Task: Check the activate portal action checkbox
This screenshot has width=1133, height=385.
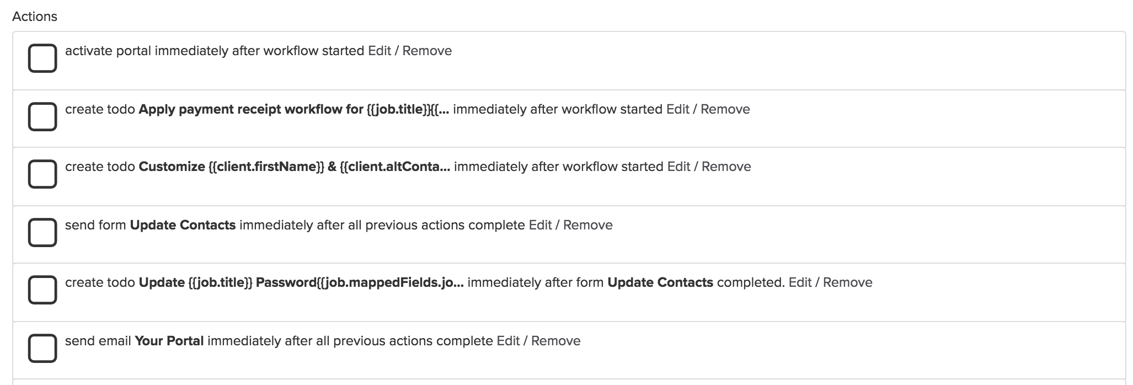Action: pos(42,58)
